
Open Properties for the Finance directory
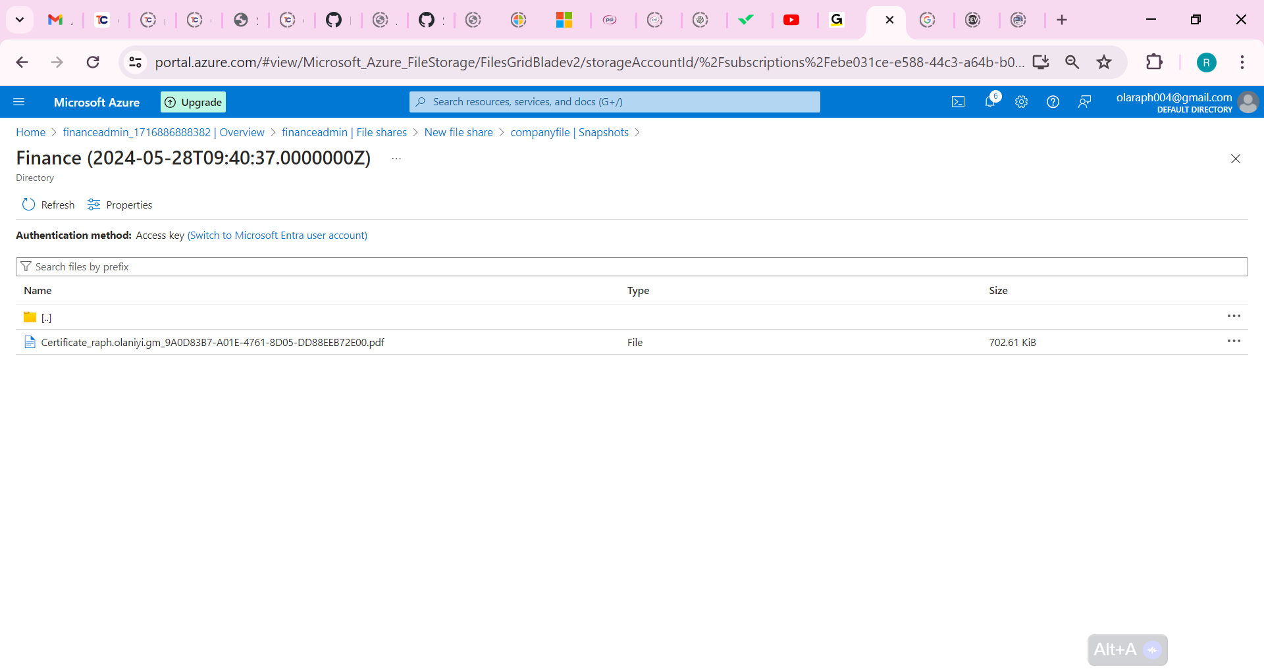click(x=119, y=205)
